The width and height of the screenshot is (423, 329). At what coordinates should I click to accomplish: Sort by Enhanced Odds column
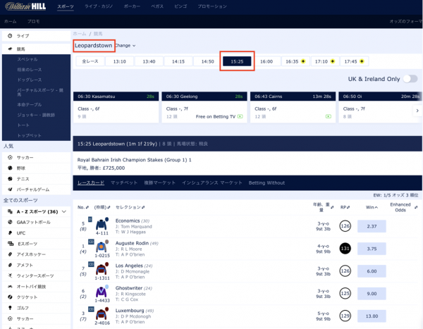(x=403, y=207)
